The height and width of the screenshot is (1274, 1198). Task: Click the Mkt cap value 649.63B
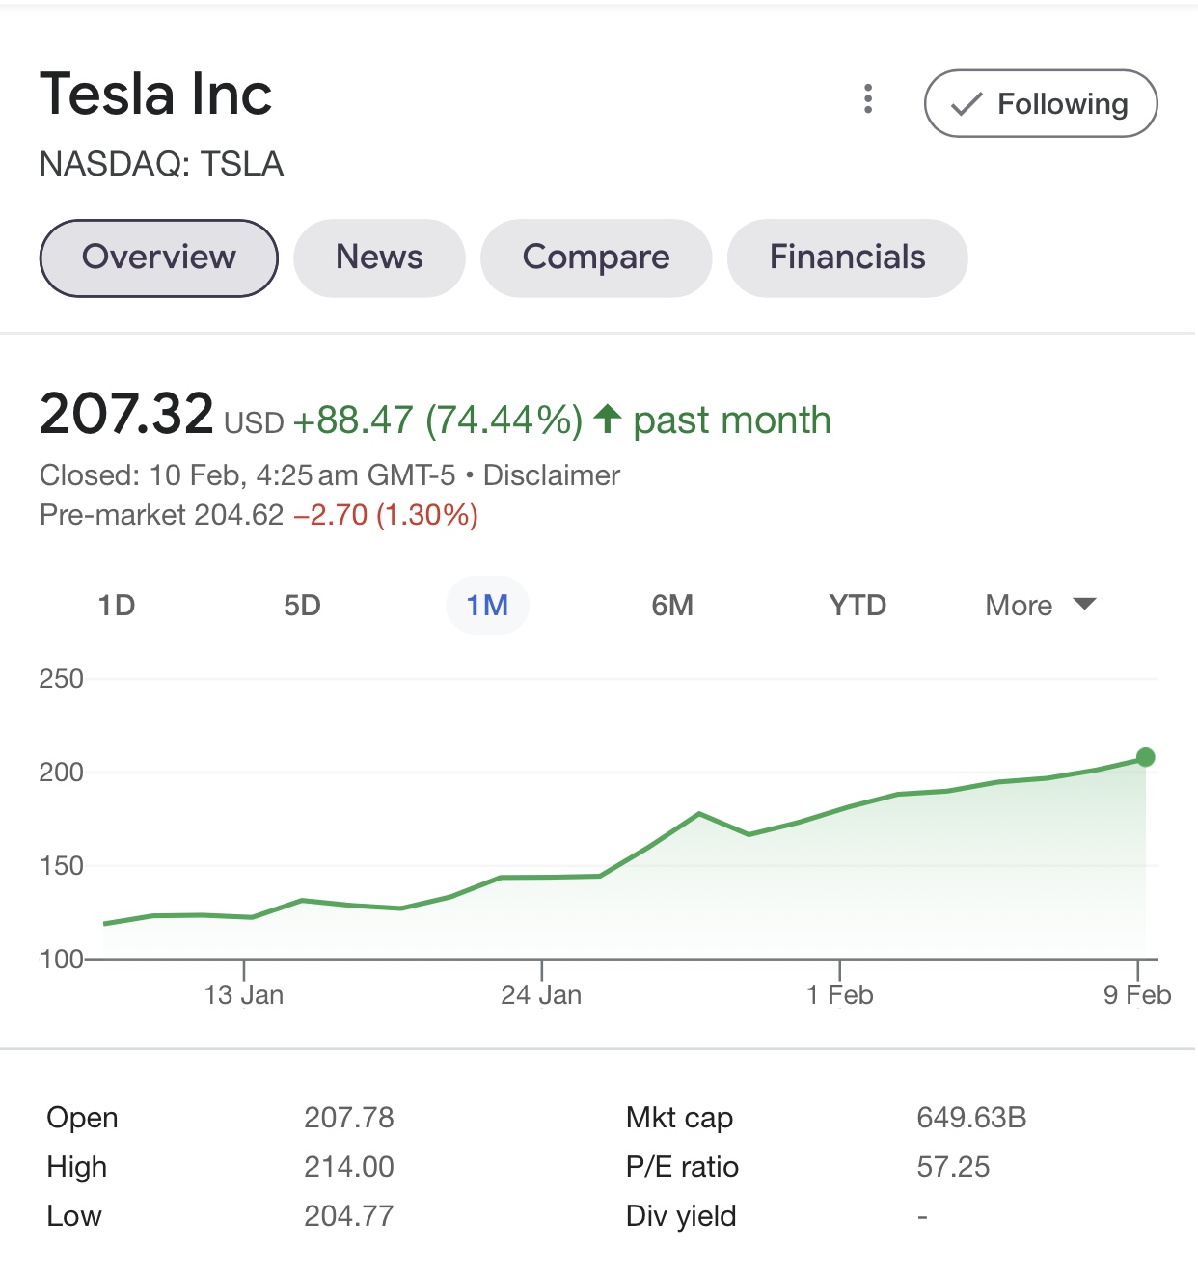(x=971, y=1118)
